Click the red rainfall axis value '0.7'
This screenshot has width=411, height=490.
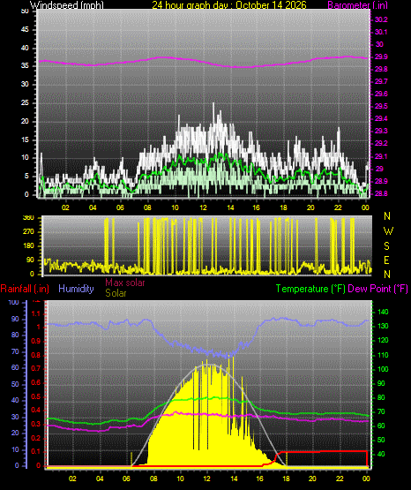tap(36, 369)
